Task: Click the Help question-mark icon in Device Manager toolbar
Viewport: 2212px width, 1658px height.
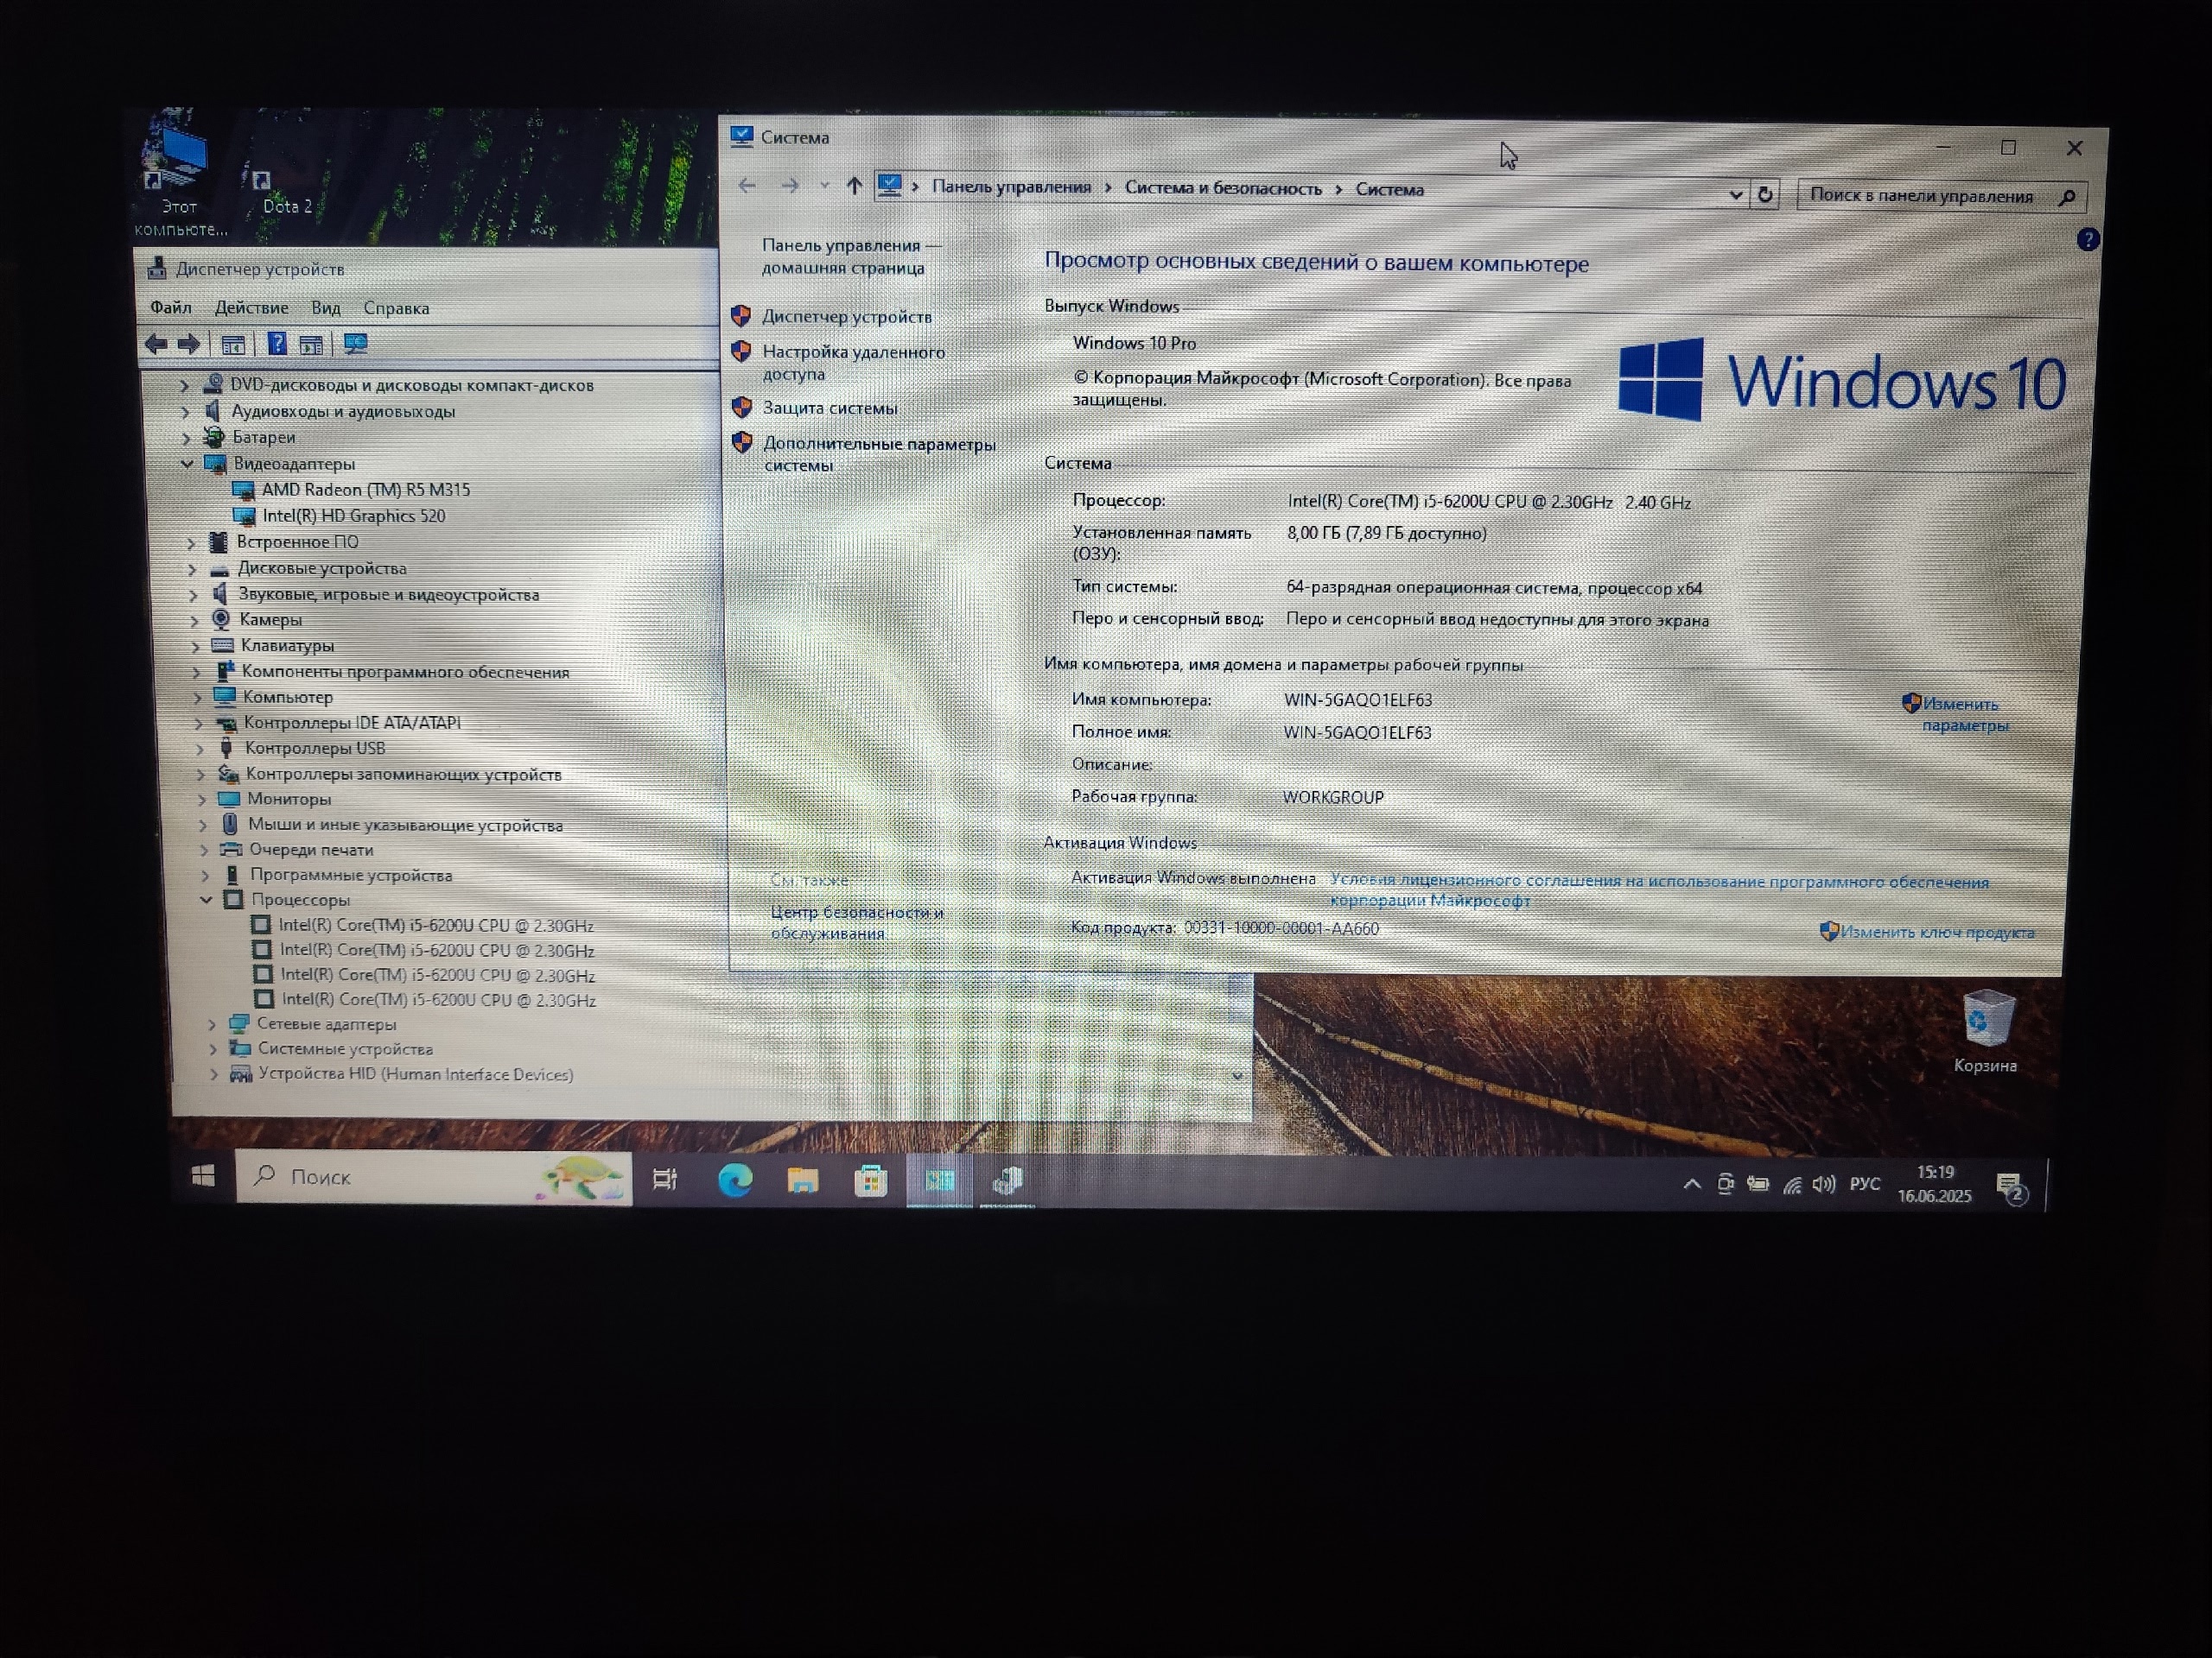Action: [277, 344]
